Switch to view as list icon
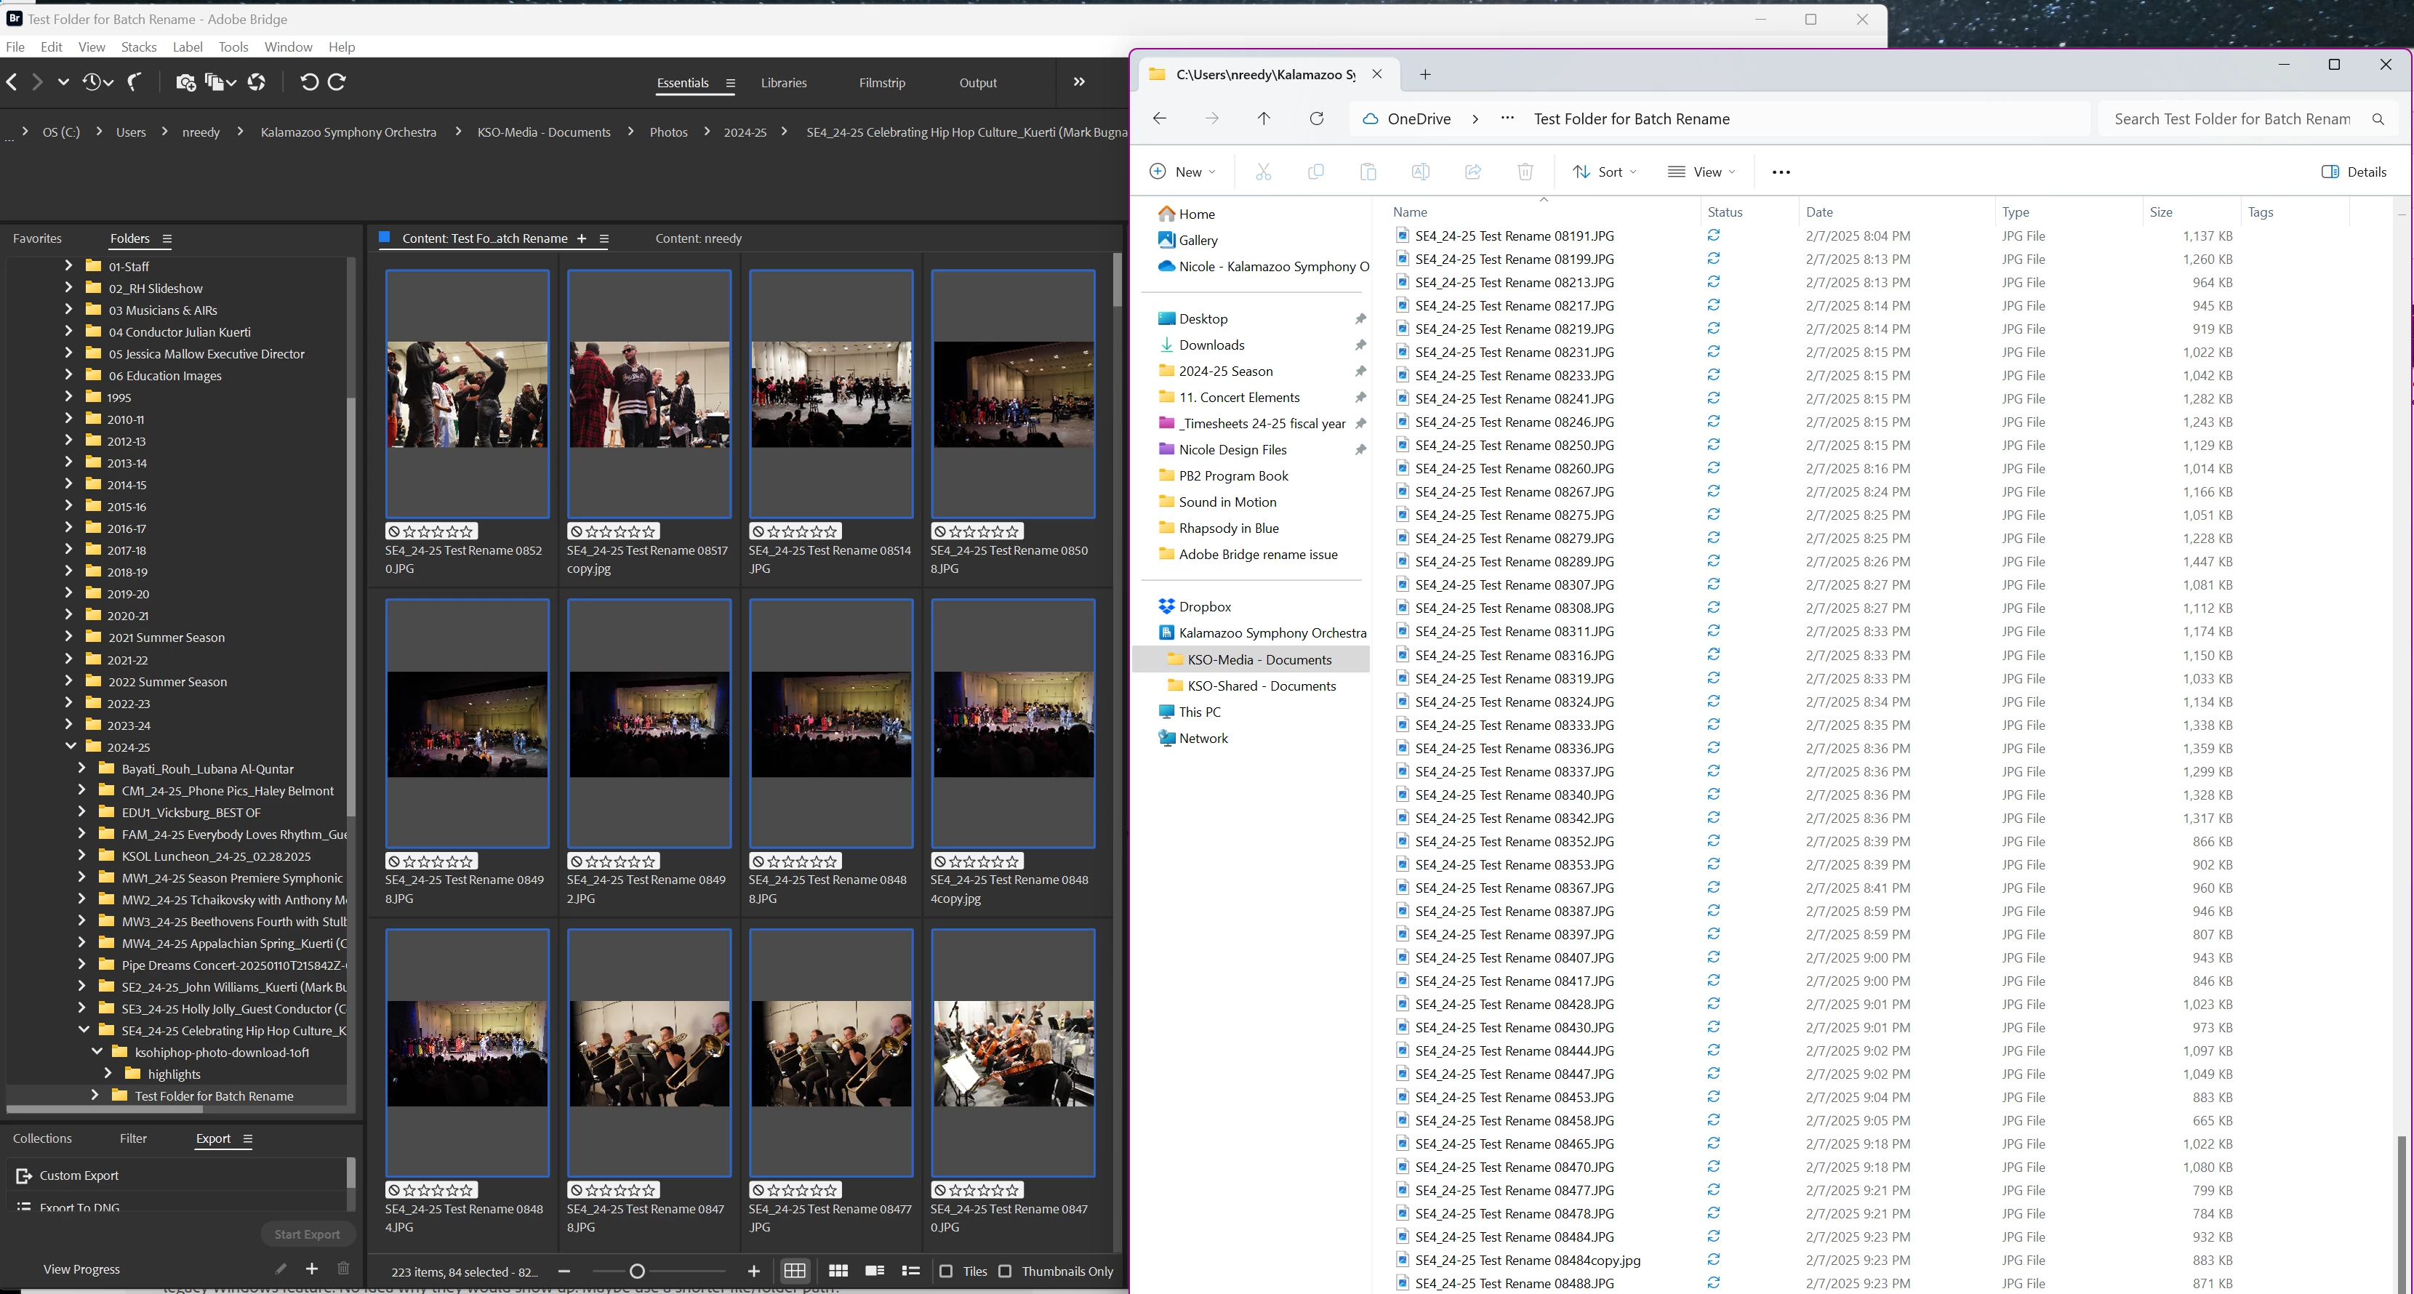The image size is (2414, 1294). (910, 1271)
